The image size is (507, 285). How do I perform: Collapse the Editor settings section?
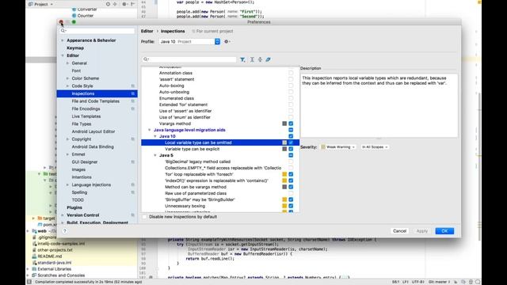[x=63, y=55]
